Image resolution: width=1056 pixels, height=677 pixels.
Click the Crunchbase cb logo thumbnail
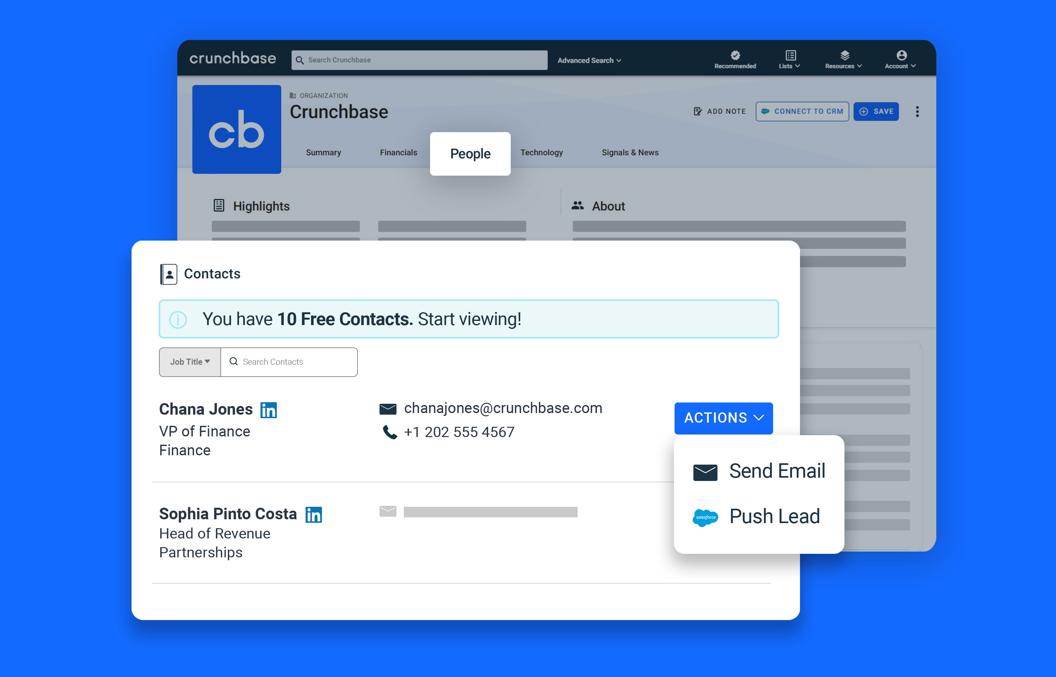pyautogui.click(x=236, y=129)
